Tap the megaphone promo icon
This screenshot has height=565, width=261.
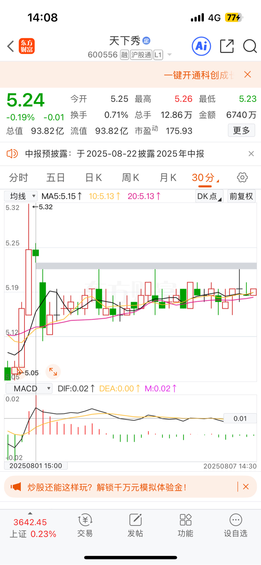tap(16, 487)
